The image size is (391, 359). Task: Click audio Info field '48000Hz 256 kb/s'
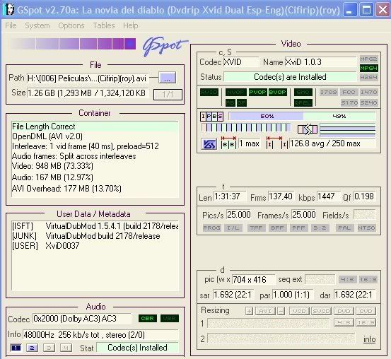[x=100, y=334]
